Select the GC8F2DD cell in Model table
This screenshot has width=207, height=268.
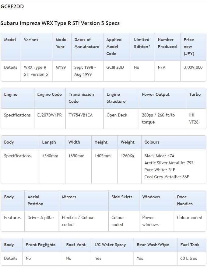(x=117, y=71)
